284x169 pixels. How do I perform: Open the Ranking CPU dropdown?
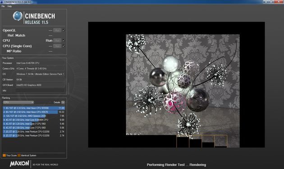coord(18,102)
